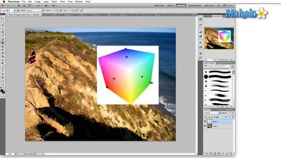Select the Type tool

click(x=3, y=70)
